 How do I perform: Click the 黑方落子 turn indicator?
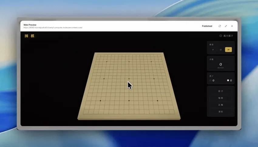coord(226,36)
